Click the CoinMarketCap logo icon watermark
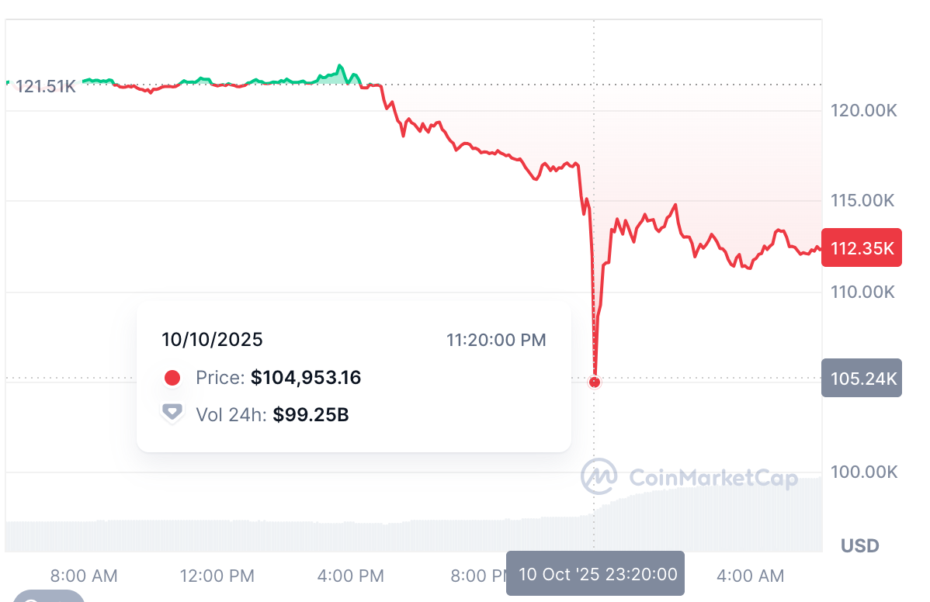Screen dimensions: 930x602 point(599,476)
